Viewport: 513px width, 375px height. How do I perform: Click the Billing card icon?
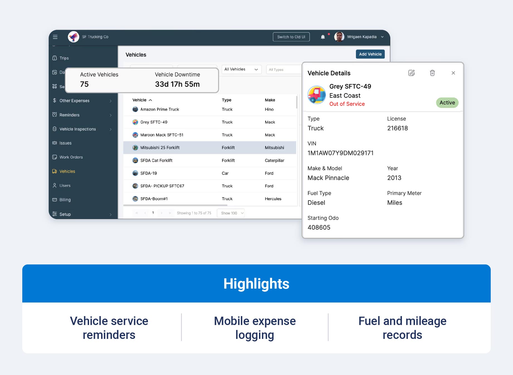point(55,199)
